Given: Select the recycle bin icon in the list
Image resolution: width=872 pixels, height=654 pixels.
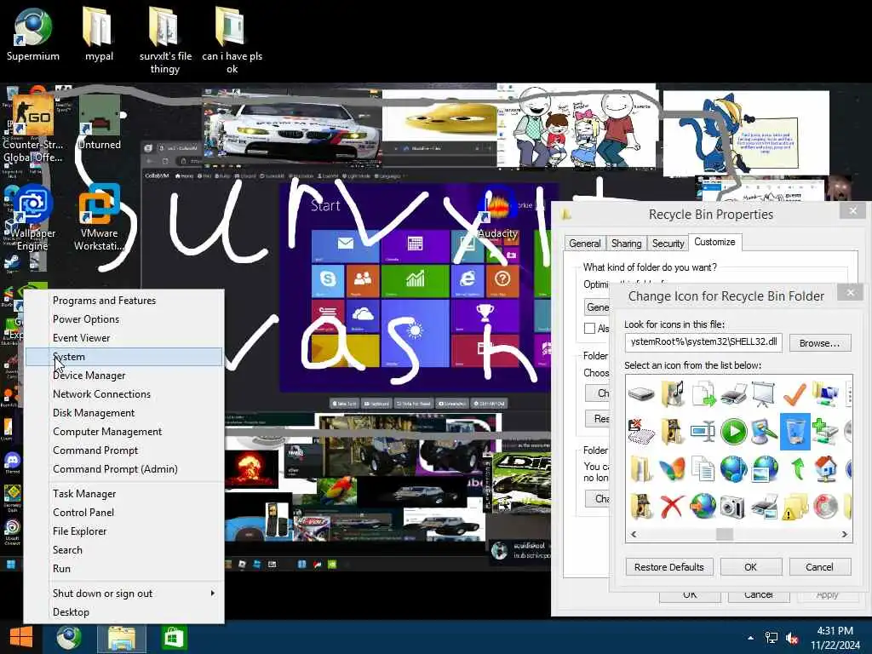Looking at the screenshot, I should [795, 432].
